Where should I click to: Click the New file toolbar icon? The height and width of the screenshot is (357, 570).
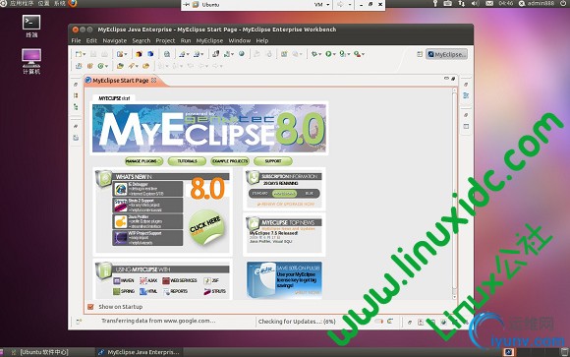(79, 54)
